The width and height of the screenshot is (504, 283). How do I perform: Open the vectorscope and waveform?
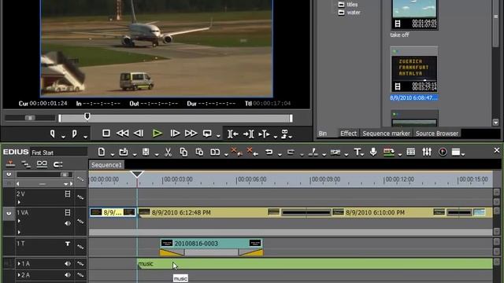(443, 152)
